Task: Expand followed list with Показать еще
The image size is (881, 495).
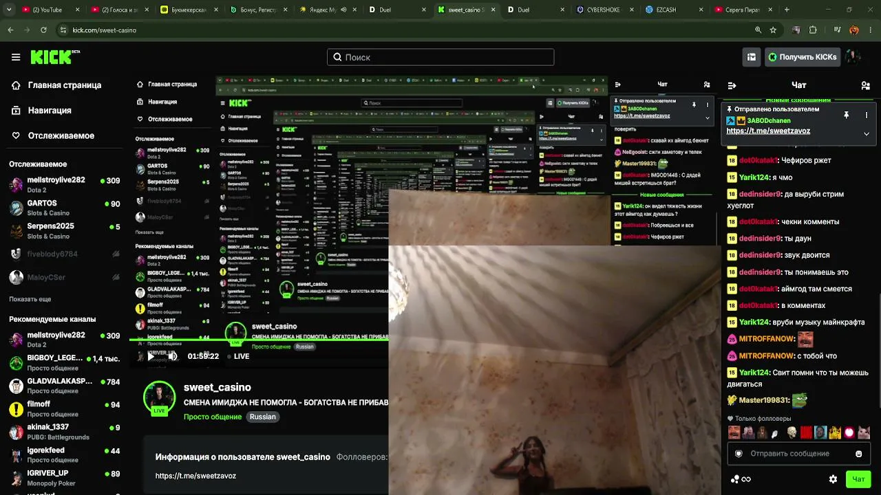Action: 30,299
